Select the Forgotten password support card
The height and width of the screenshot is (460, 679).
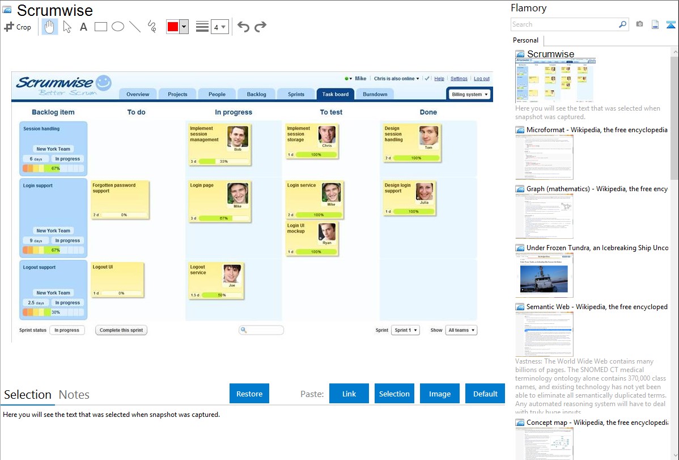pyautogui.click(x=120, y=200)
